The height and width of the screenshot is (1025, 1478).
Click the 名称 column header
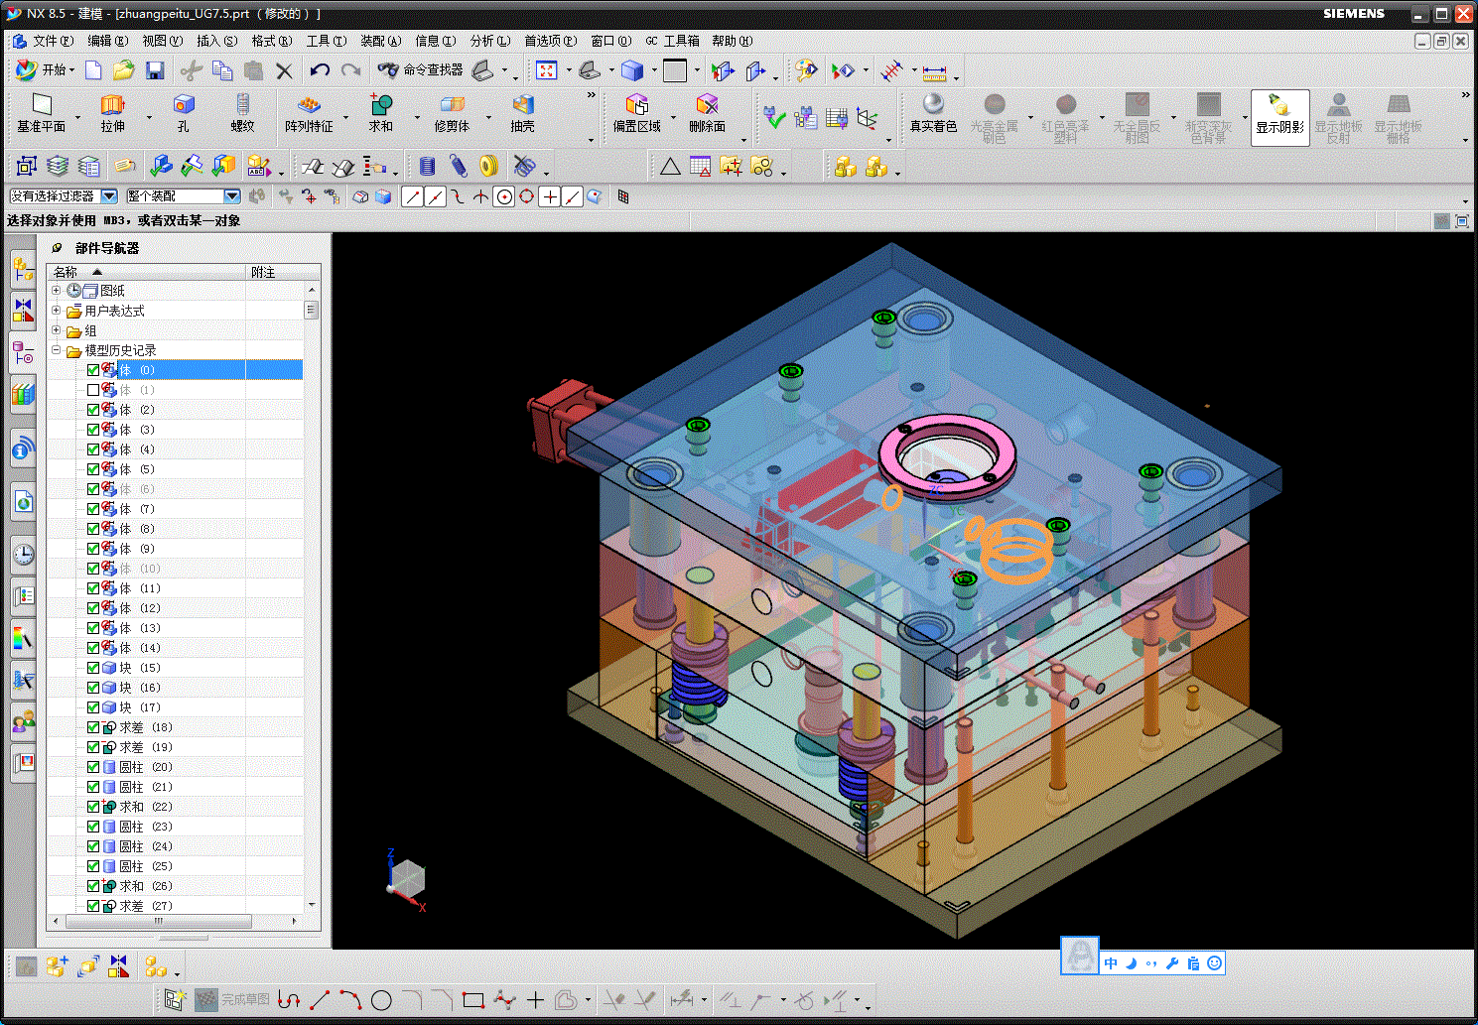point(66,272)
